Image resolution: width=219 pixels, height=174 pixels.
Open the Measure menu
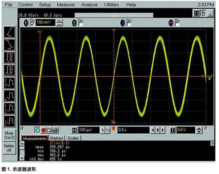coord(66,5)
